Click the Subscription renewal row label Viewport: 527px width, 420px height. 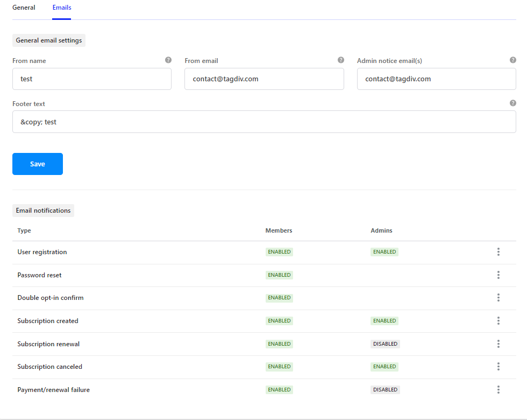click(x=48, y=344)
